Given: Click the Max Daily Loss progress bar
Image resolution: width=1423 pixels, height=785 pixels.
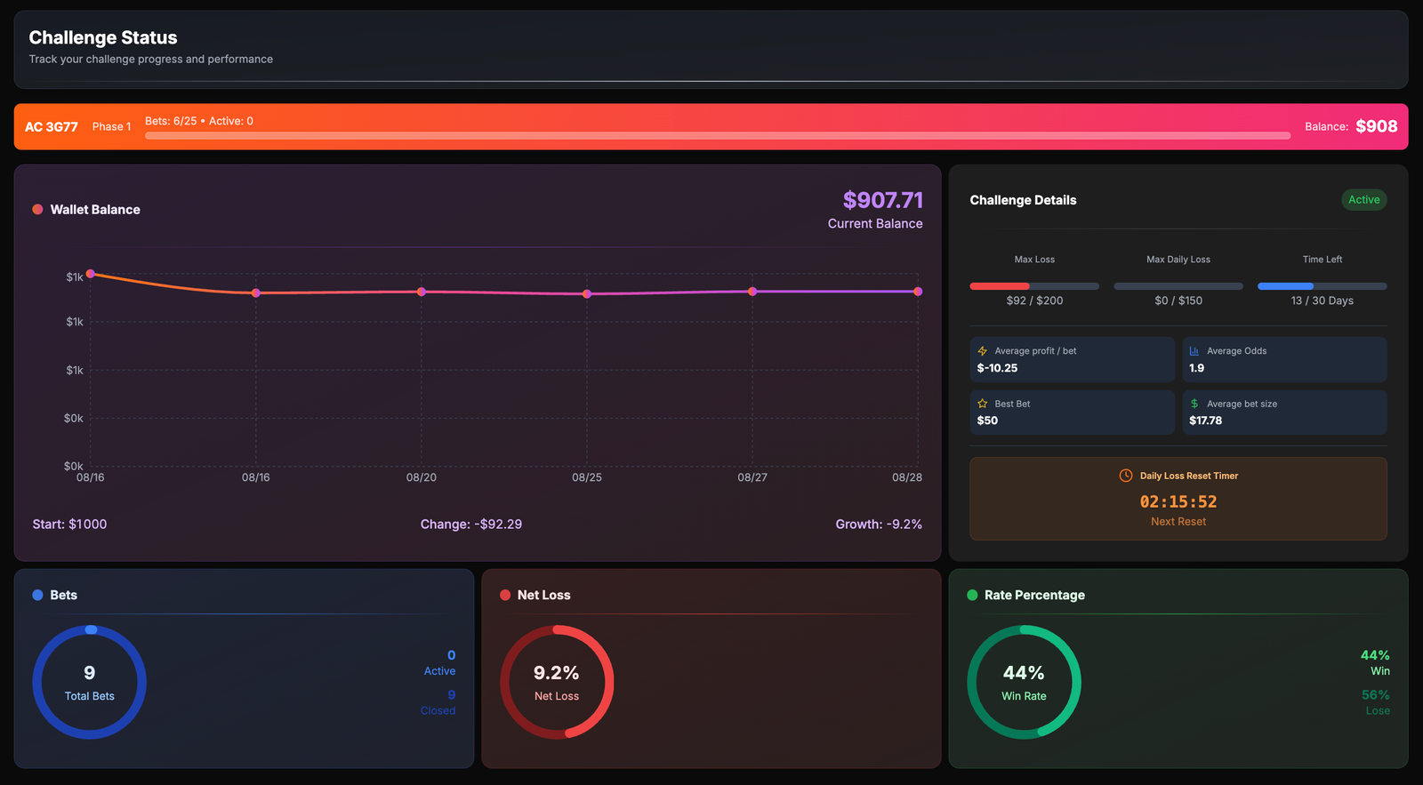Looking at the screenshot, I should (x=1178, y=286).
